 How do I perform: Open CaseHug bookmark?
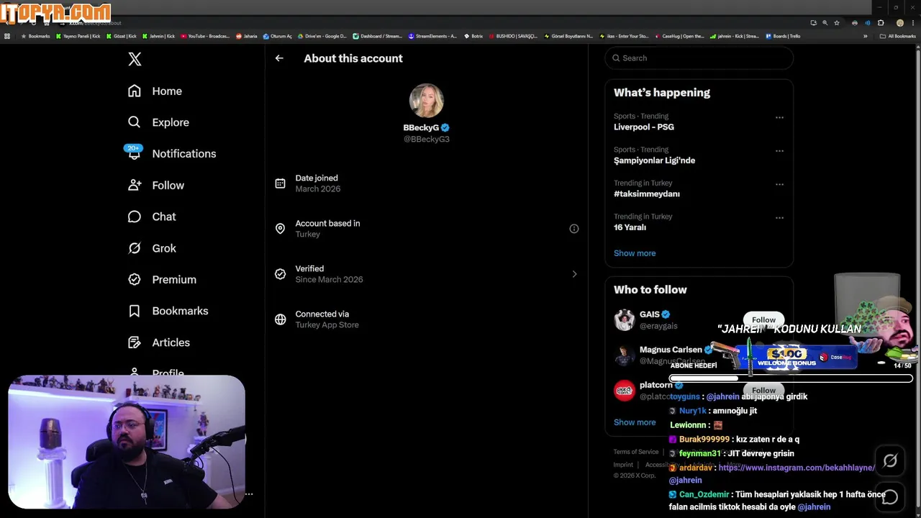679,36
